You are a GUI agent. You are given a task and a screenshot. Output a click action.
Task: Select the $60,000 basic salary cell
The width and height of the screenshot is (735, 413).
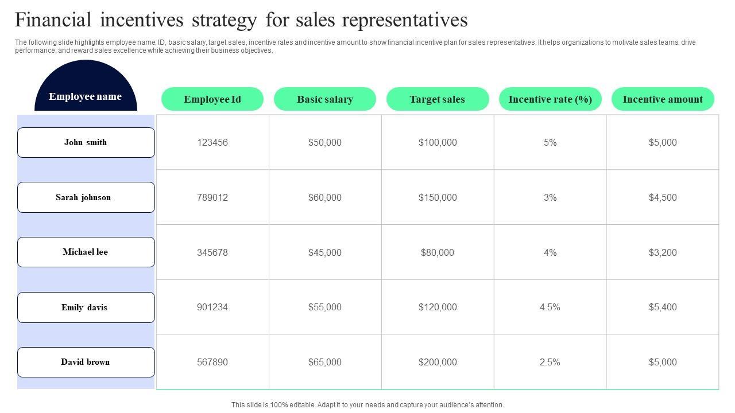(x=325, y=197)
